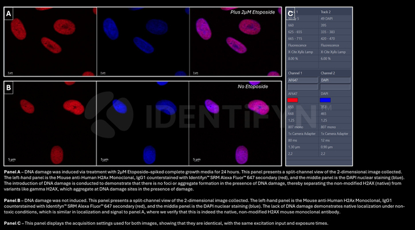Click the empty field below the DAPI input
Viewport: 415px width, 230px height.
tap(335, 87)
